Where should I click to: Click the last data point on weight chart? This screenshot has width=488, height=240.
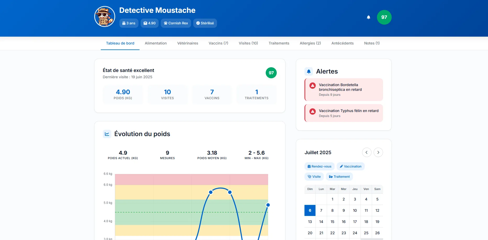point(268,205)
